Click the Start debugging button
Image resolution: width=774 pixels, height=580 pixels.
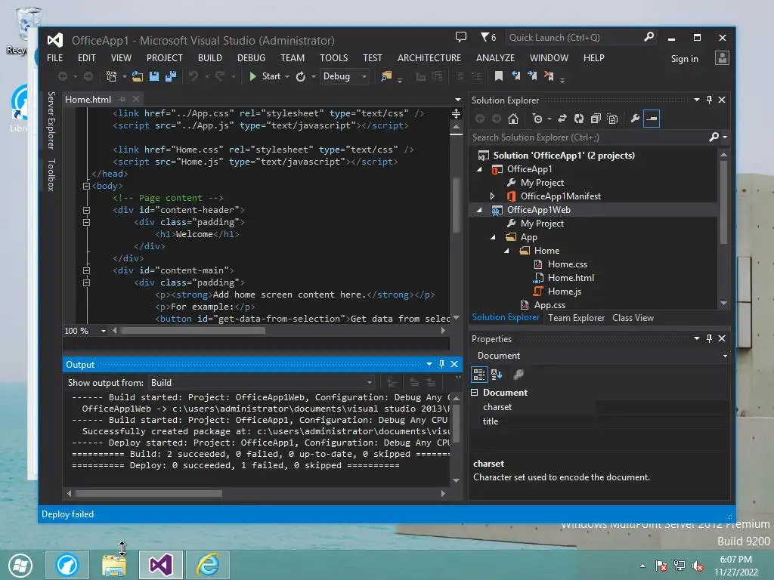[x=265, y=76]
